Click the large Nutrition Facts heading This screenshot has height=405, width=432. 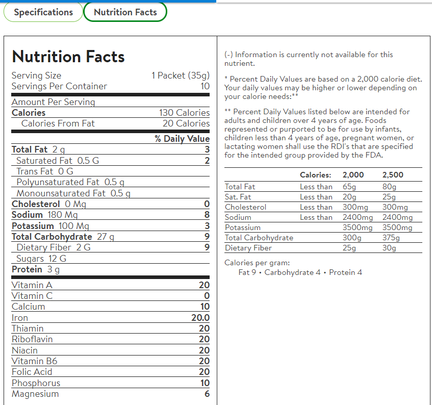coord(68,56)
